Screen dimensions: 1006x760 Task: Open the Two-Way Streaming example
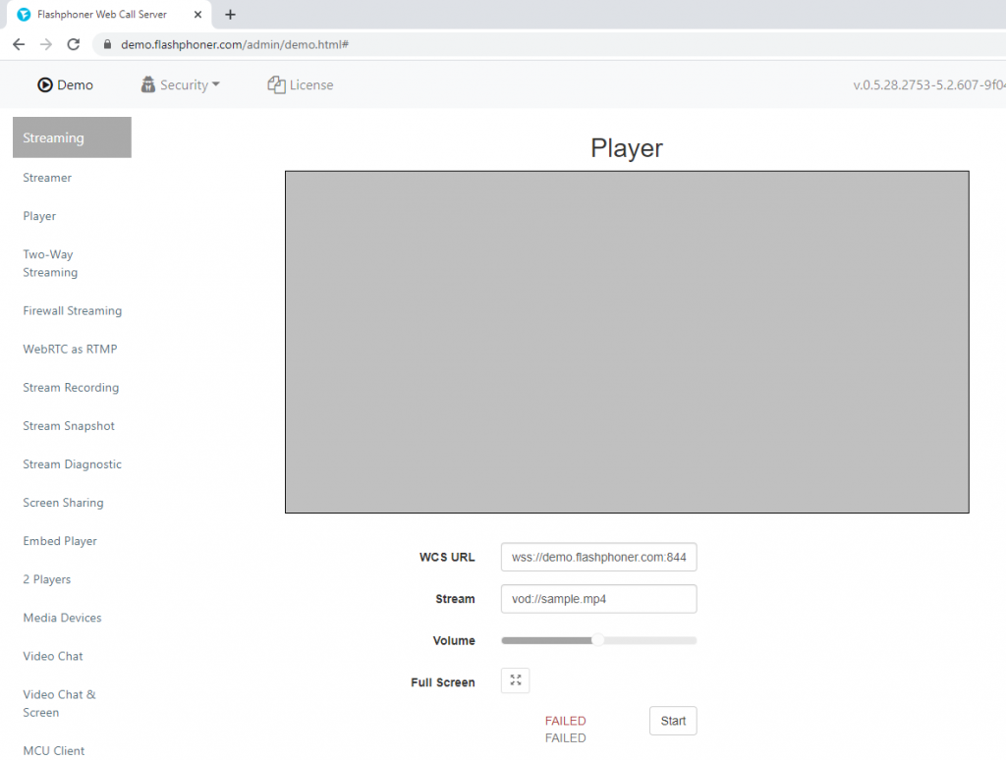click(x=50, y=263)
